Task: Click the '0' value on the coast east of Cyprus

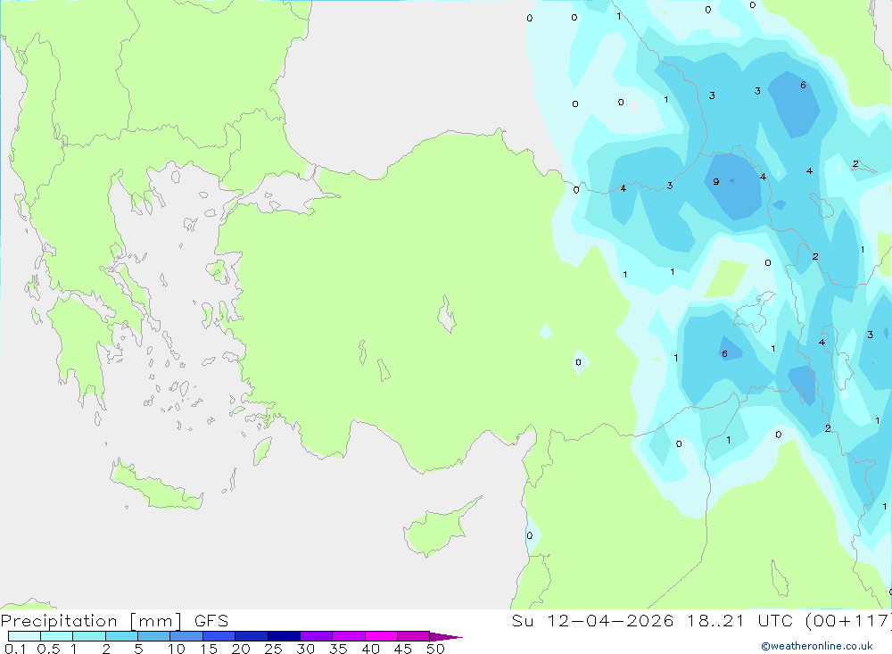Action: (530, 535)
